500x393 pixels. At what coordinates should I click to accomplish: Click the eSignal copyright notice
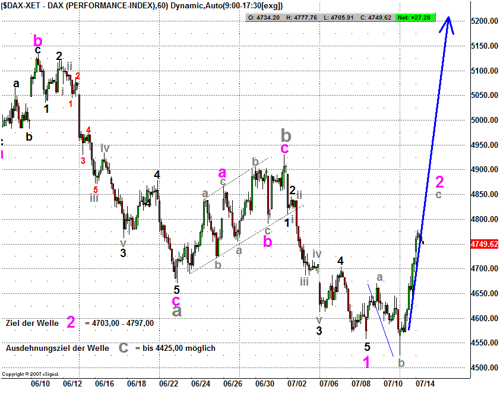pos(26,375)
